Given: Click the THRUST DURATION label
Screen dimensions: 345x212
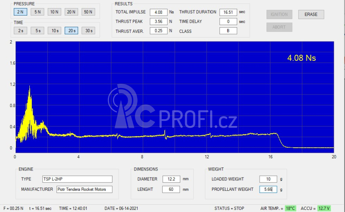Looking at the screenshot, I should [x=198, y=12].
